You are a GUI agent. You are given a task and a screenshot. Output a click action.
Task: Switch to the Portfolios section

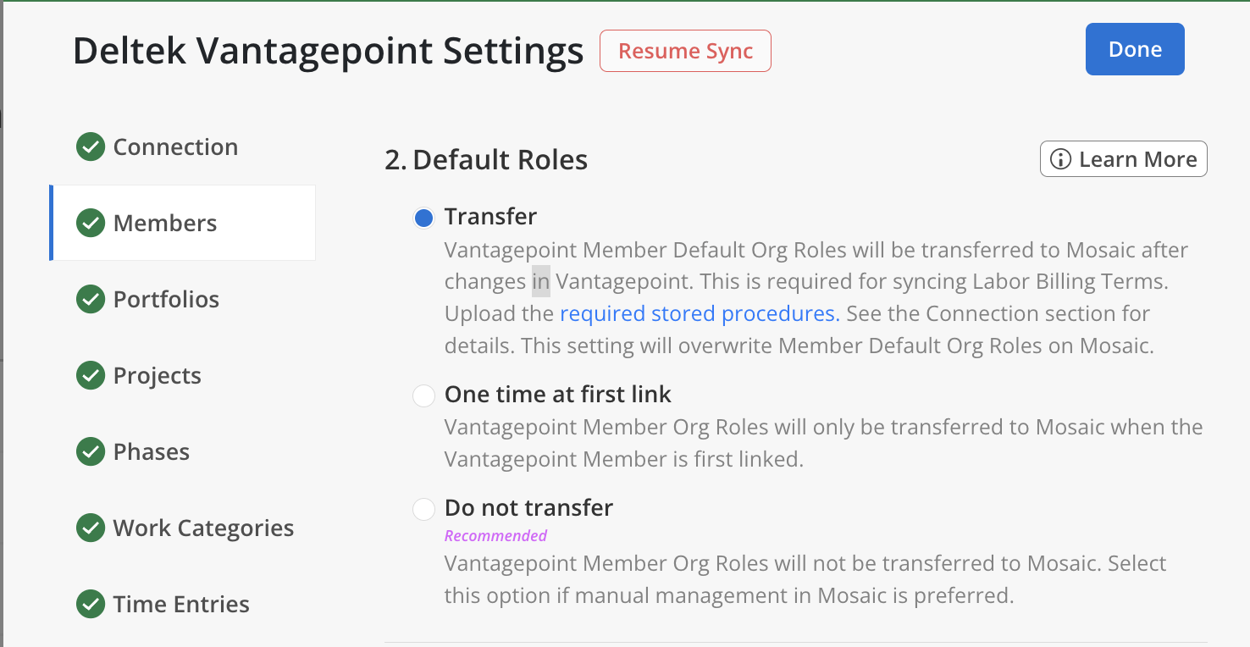pos(166,300)
